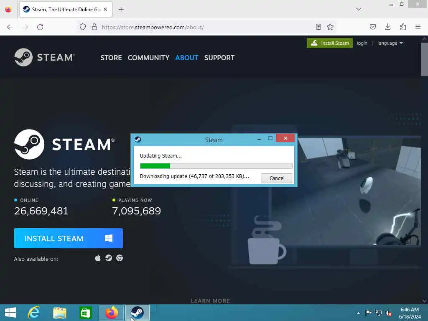Click the login link in the header
This screenshot has width=428, height=321.
pyautogui.click(x=362, y=43)
